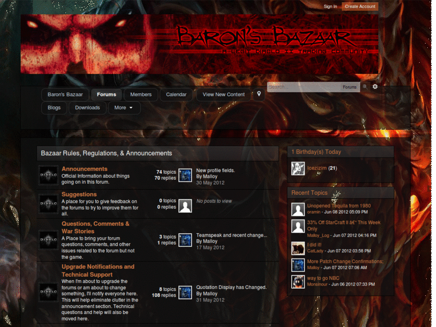Select View New Content tab
Viewport: 436px width, 327px height.
[223, 94]
